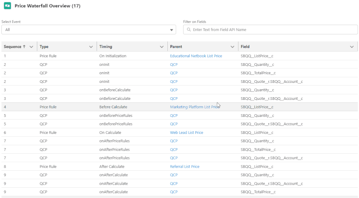Screen dimensions: 359x198
Task: Click SBQQ__ListPrice__c in the Web Lead row
Action: (x=257, y=133)
